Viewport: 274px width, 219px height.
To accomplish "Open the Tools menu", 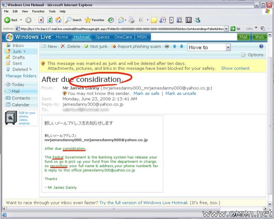I will pyautogui.click(x=52, y=11).
